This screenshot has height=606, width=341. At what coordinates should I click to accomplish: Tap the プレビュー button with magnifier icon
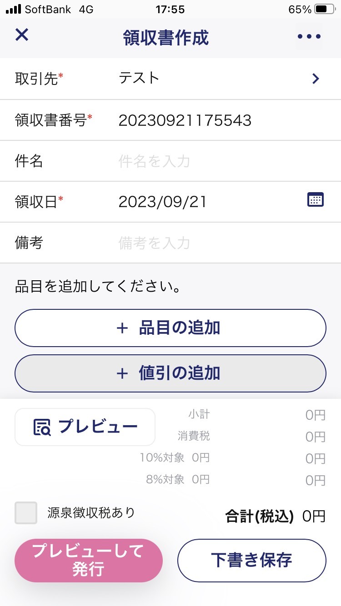tap(85, 427)
